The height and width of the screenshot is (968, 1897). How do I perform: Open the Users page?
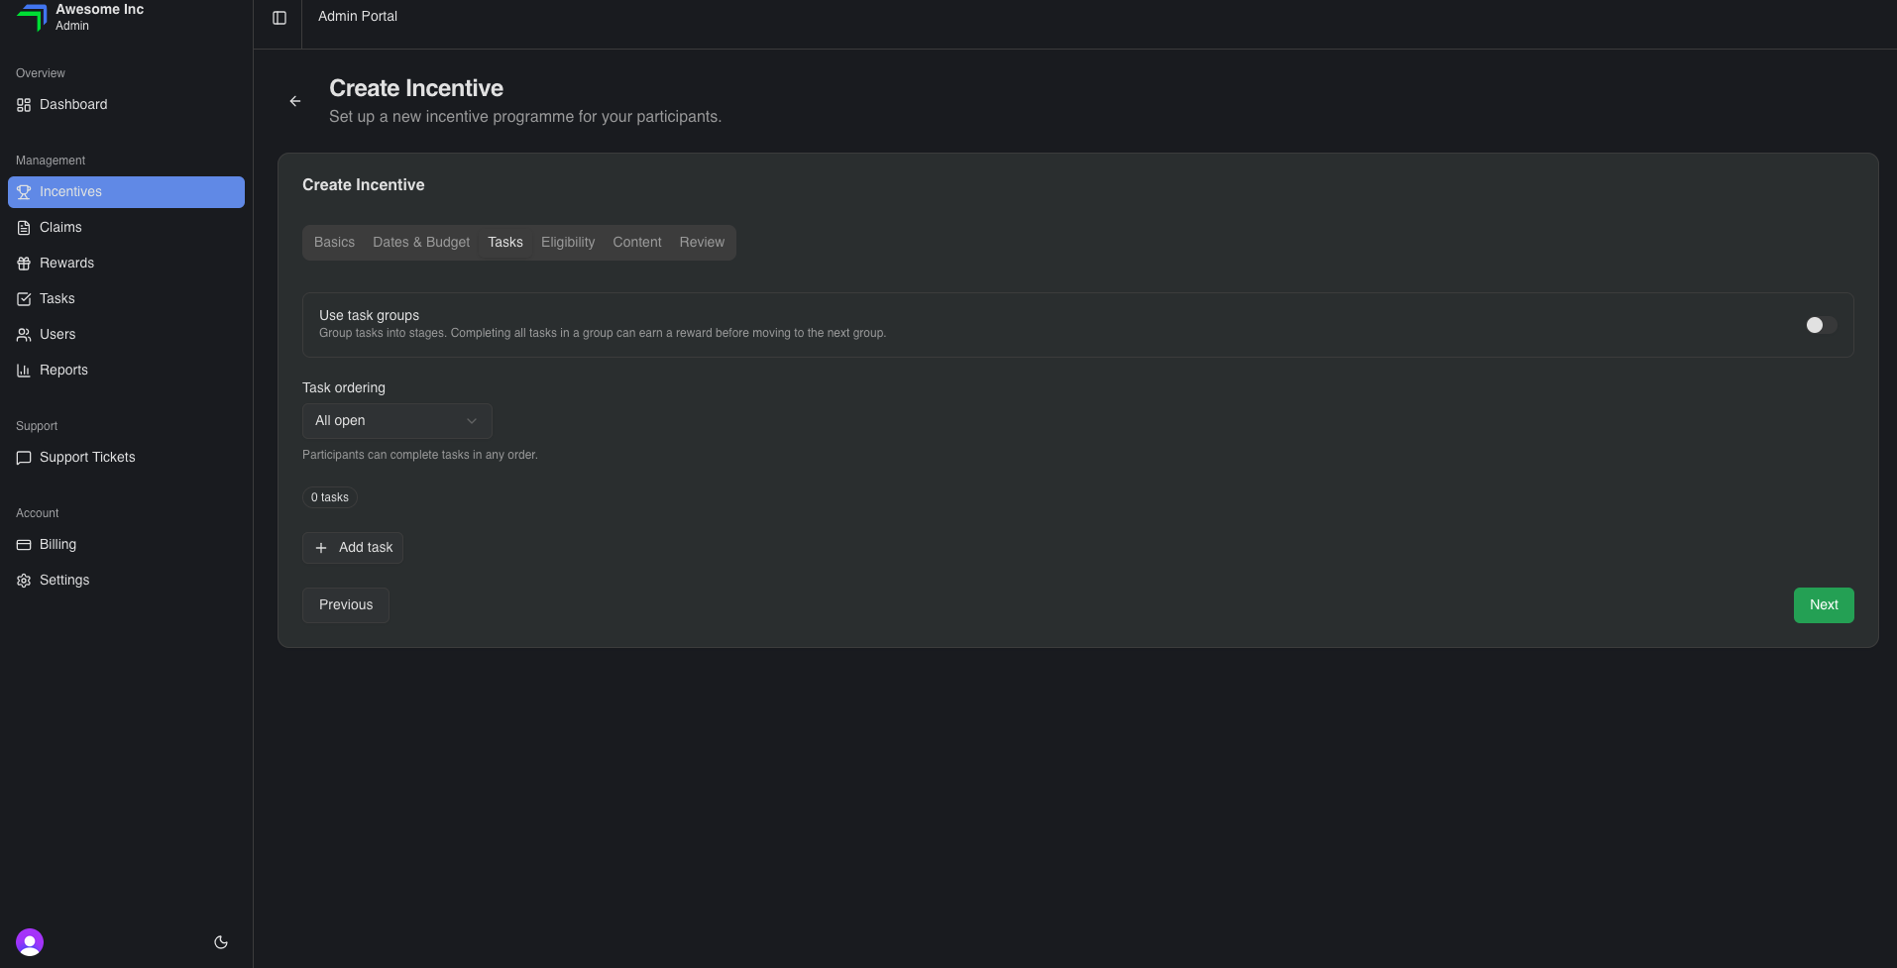tap(126, 335)
